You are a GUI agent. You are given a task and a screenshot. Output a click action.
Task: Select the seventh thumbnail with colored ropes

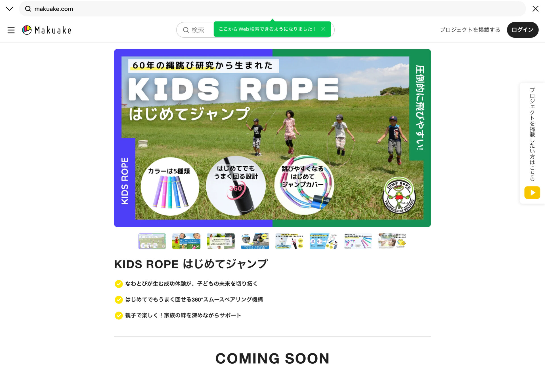click(358, 241)
